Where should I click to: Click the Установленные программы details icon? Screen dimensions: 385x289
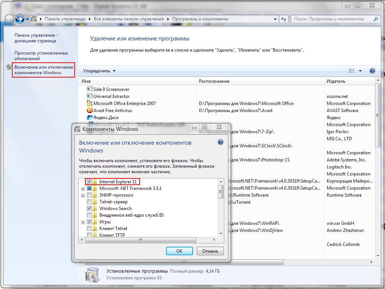pos(92,275)
